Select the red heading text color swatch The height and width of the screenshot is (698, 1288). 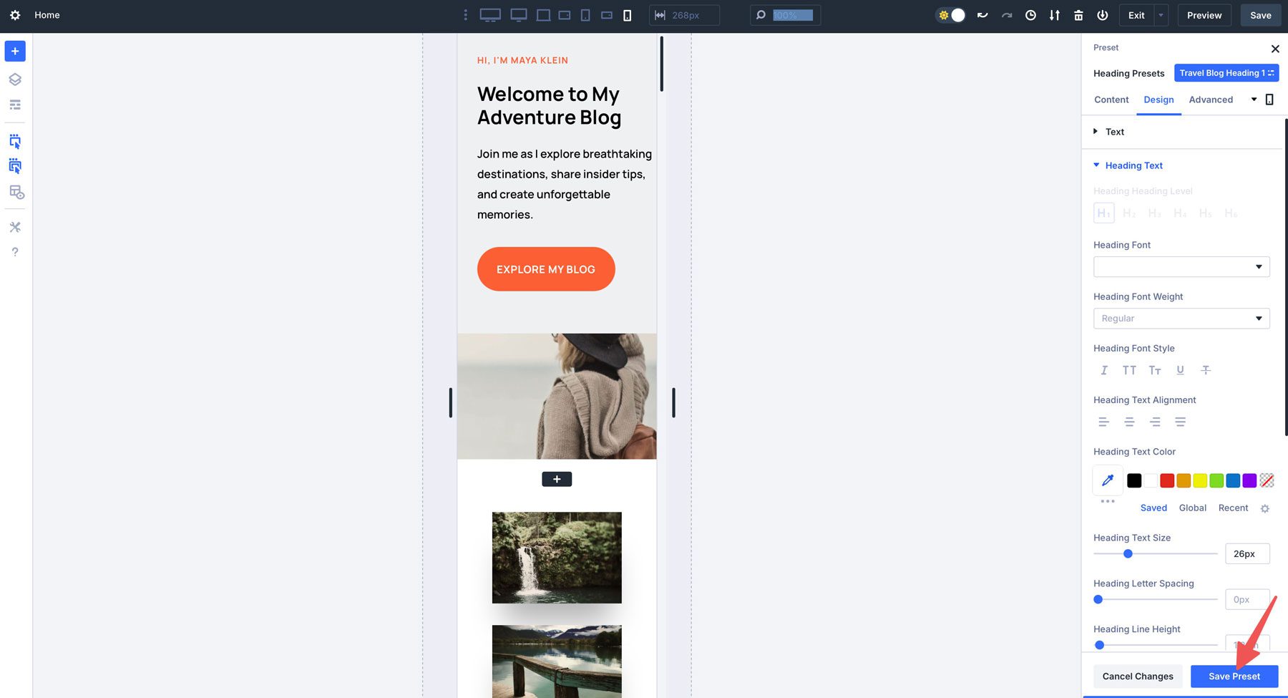tap(1166, 480)
